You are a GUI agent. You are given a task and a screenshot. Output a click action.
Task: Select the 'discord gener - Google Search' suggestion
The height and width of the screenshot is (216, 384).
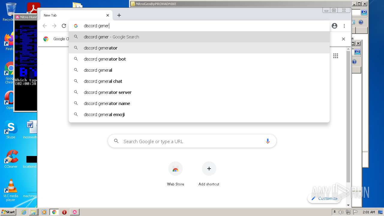[x=199, y=37]
